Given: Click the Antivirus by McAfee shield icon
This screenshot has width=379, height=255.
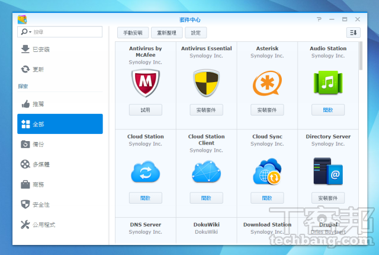Looking at the screenshot, I should click(x=145, y=83).
